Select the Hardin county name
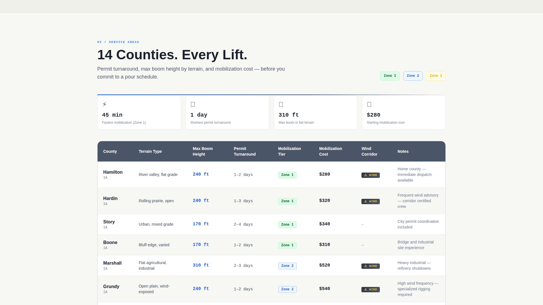 tap(110, 199)
